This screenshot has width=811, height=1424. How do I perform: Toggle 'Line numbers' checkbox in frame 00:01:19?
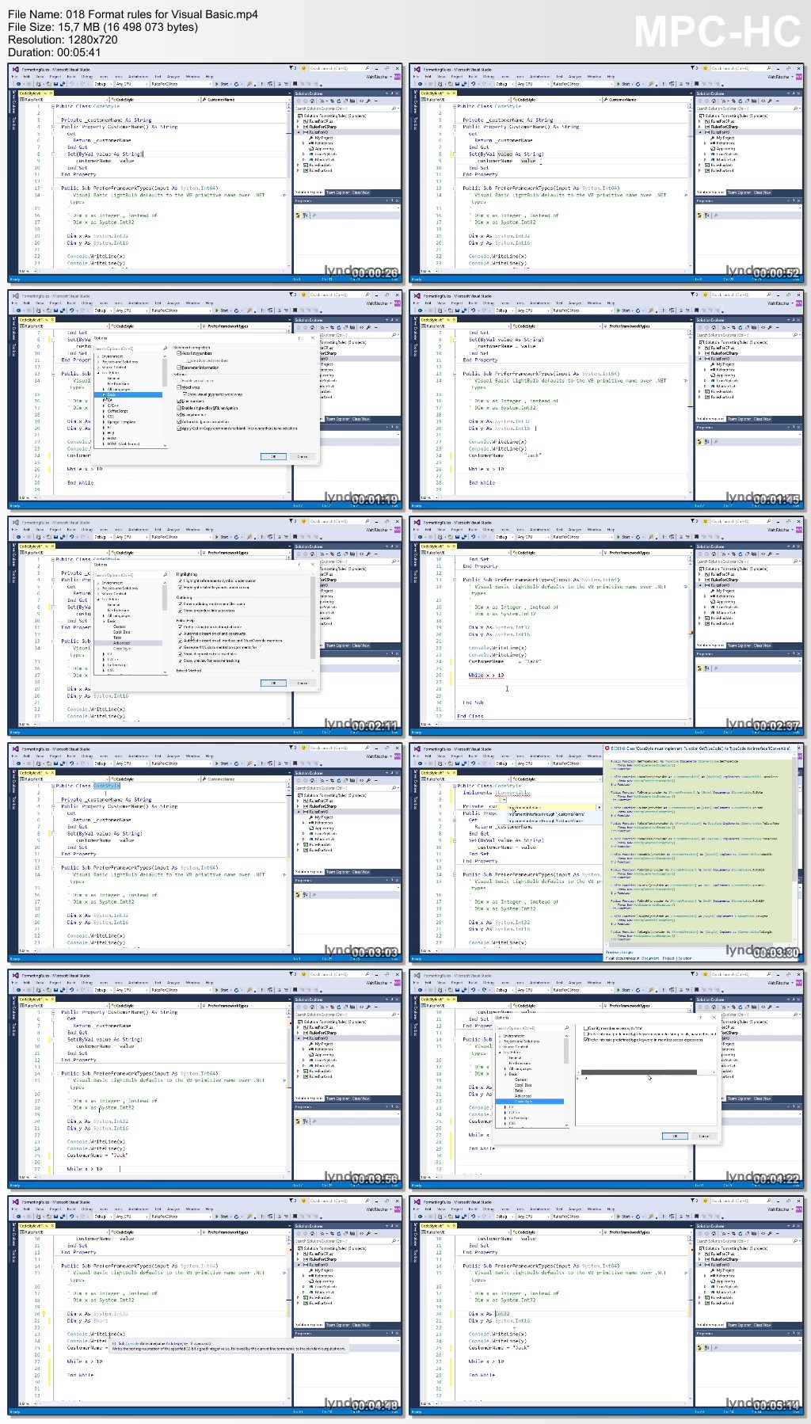(x=179, y=401)
